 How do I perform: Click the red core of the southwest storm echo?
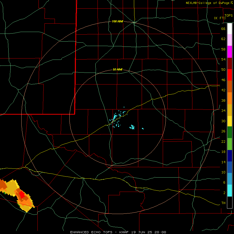pyautogui.click(x=22, y=195)
